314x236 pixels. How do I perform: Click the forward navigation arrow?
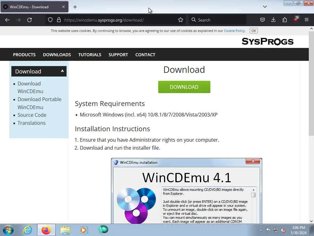(x=18, y=20)
